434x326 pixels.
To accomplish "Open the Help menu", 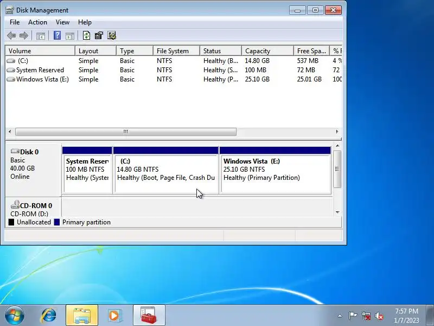I will pyautogui.click(x=85, y=22).
